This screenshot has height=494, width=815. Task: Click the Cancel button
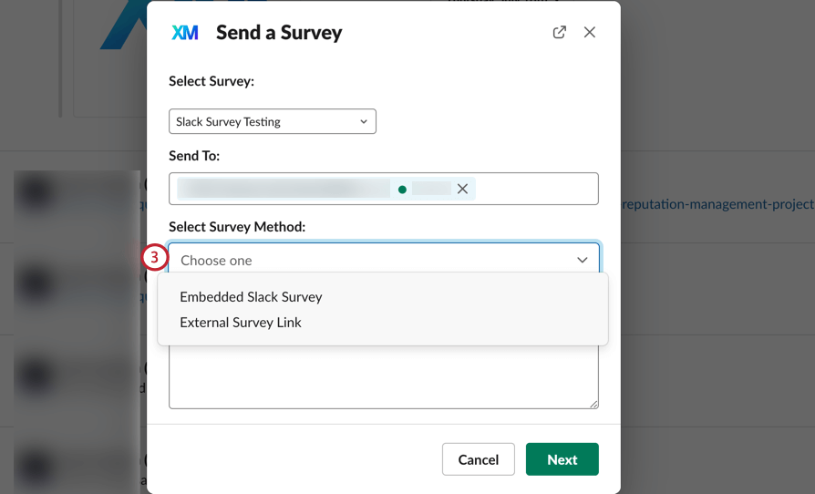point(478,459)
